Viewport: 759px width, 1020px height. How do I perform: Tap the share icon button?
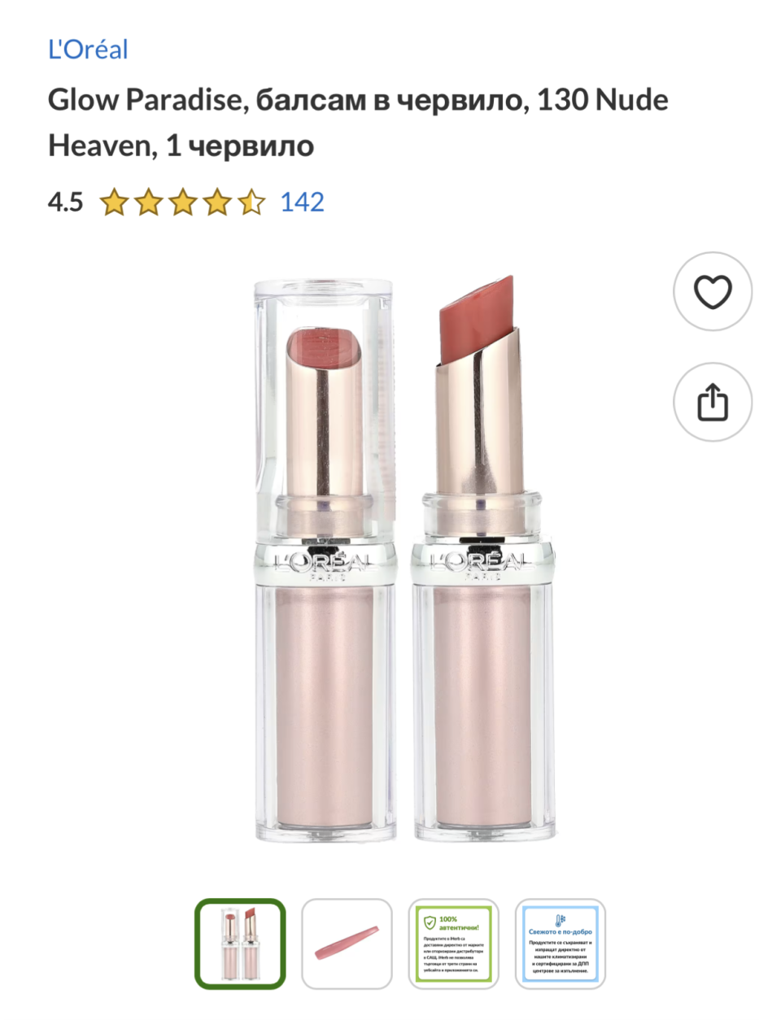[x=713, y=402]
